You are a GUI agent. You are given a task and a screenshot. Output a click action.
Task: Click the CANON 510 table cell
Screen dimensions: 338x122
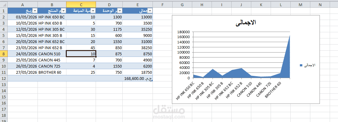[52, 54]
